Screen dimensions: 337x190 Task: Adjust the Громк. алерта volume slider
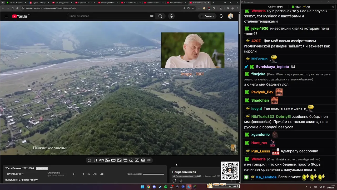coord(153,174)
